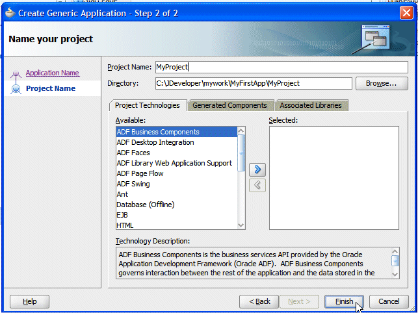Close the Create Generic Application dialog
Image resolution: width=418 pixels, height=313 pixels.
406,13
